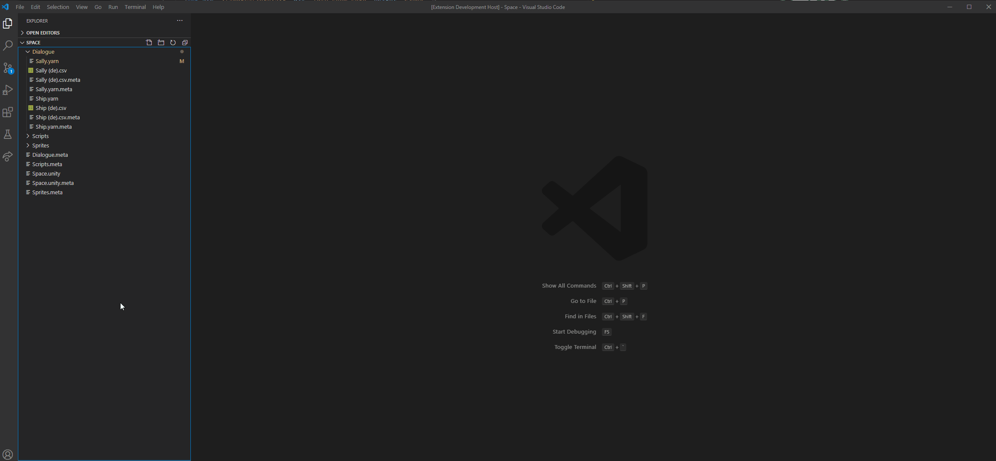Viewport: 996px width, 461px height.
Task: Open the Search view icon
Action: [x=8, y=46]
